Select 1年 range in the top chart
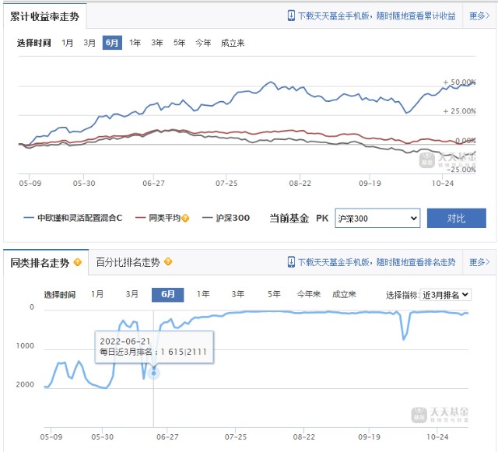This screenshot has height=452, width=498. tap(135, 43)
